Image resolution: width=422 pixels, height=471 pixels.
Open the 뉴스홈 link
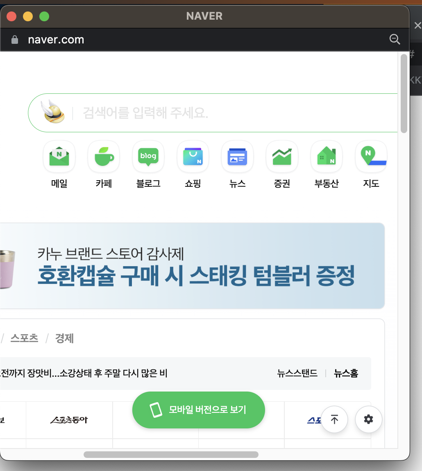coord(346,374)
